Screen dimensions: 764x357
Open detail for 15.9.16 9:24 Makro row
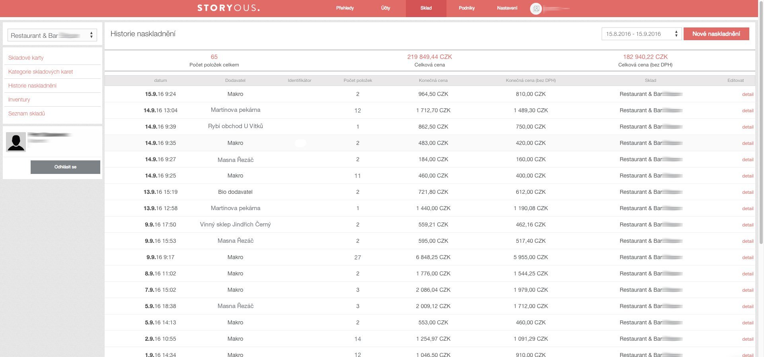point(748,94)
